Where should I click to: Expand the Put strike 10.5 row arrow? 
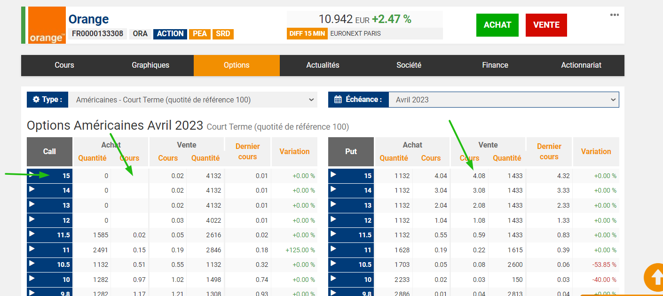[x=333, y=264]
